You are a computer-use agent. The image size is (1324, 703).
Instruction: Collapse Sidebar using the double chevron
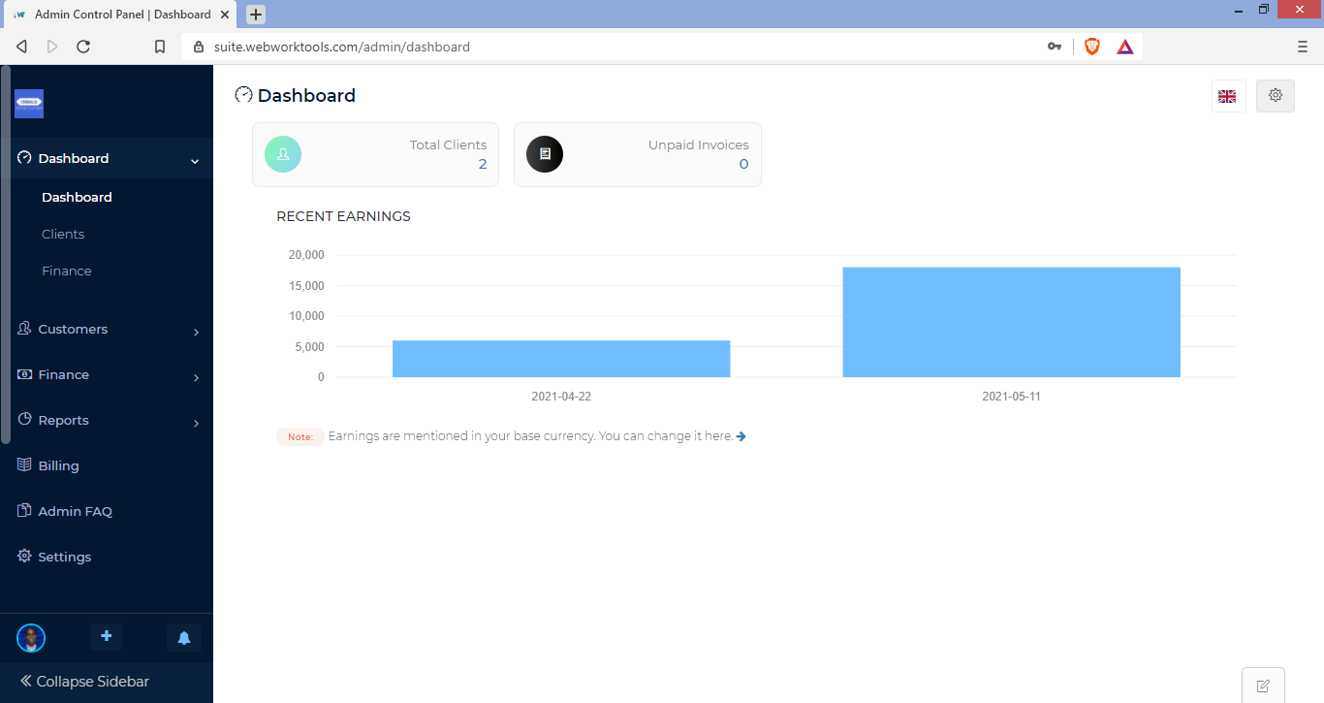pyautogui.click(x=26, y=682)
